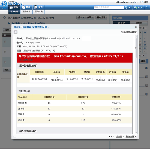Open the 管理 (management) gear tab
150x149 pixels.
coord(26,7)
